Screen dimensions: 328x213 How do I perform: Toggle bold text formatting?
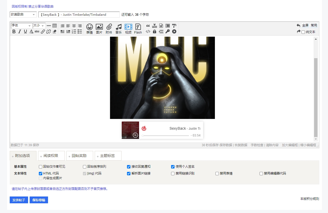click(x=14, y=31)
